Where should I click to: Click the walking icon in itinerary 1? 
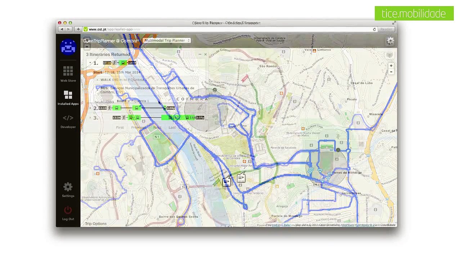tap(115, 63)
